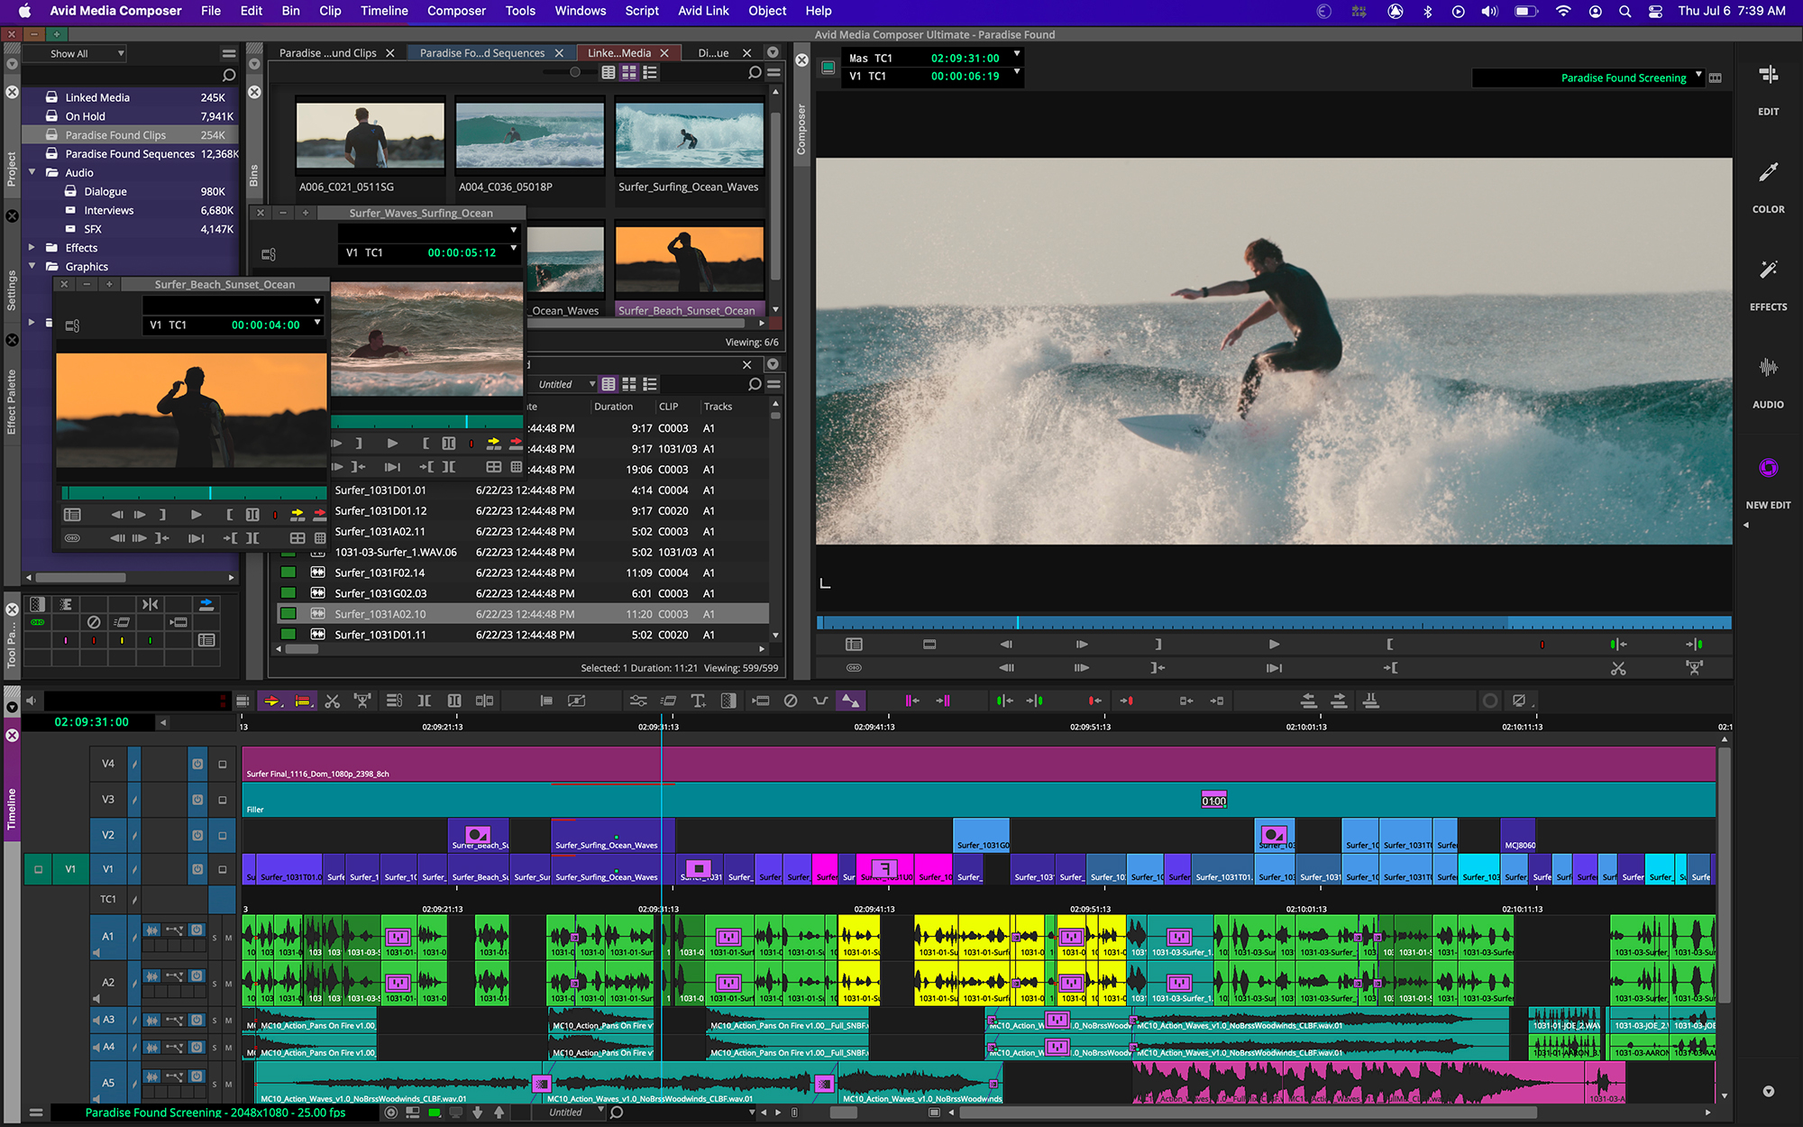Open the Paradise Found Screening sequence dropdown
This screenshot has width=1803, height=1127.
coord(1699,76)
